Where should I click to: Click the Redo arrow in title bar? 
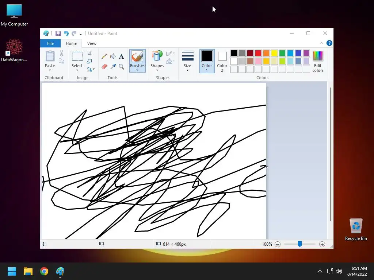tap(74, 34)
